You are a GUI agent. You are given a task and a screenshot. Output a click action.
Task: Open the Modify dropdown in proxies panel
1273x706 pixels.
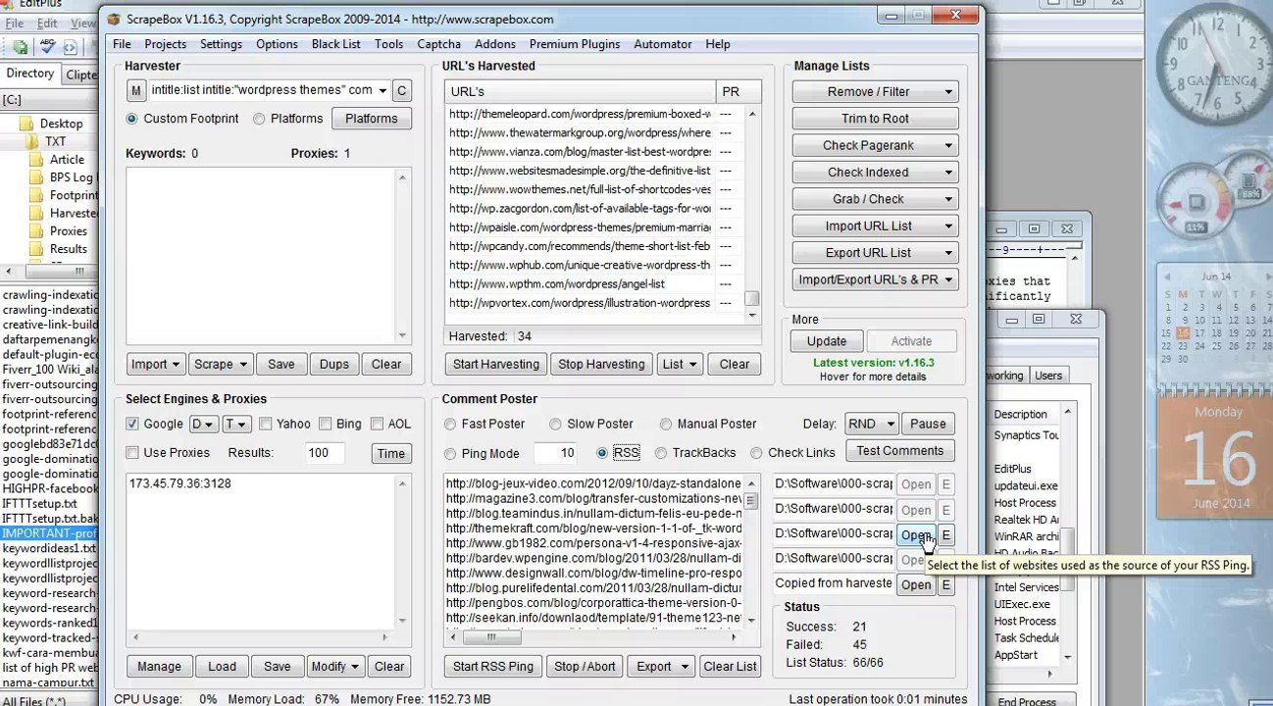point(335,667)
